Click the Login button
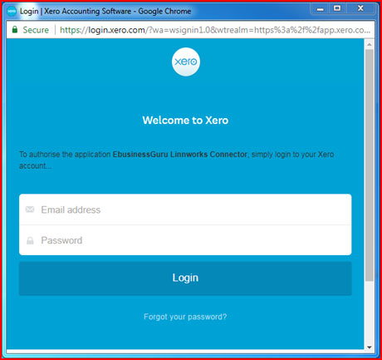382x360 pixels. pos(185,279)
